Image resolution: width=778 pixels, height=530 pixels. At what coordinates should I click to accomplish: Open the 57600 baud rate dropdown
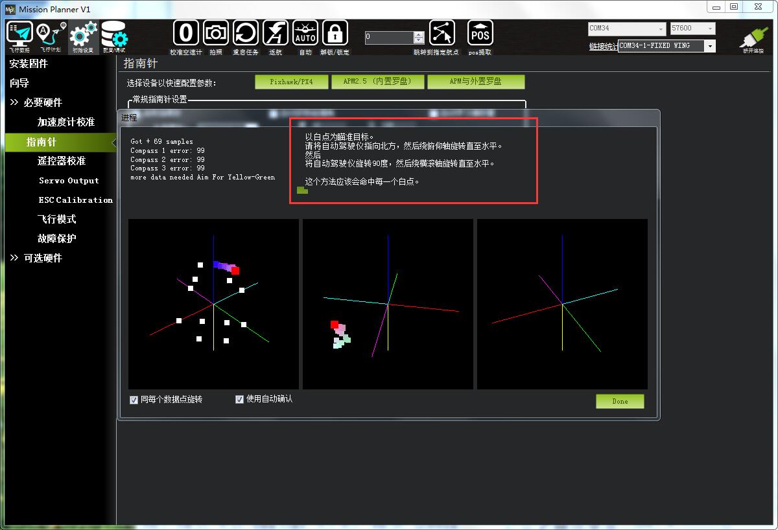tap(711, 29)
